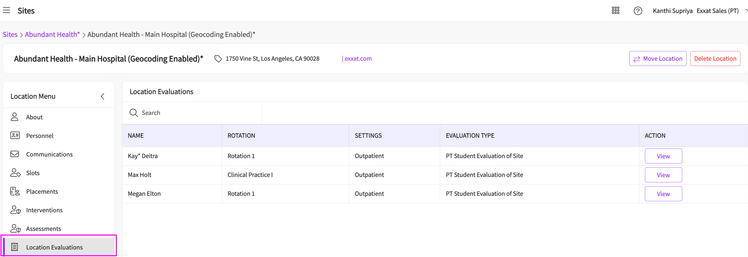The width and height of the screenshot is (748, 257).
Task: View Megan Elton's evaluation
Action: 663,194
